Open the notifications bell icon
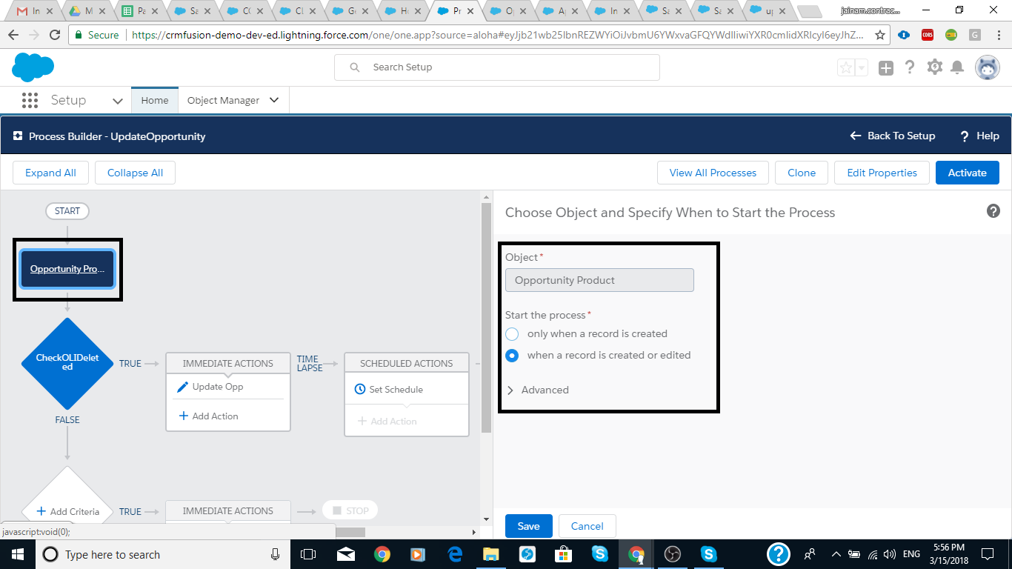This screenshot has height=569, width=1012. [x=957, y=67]
